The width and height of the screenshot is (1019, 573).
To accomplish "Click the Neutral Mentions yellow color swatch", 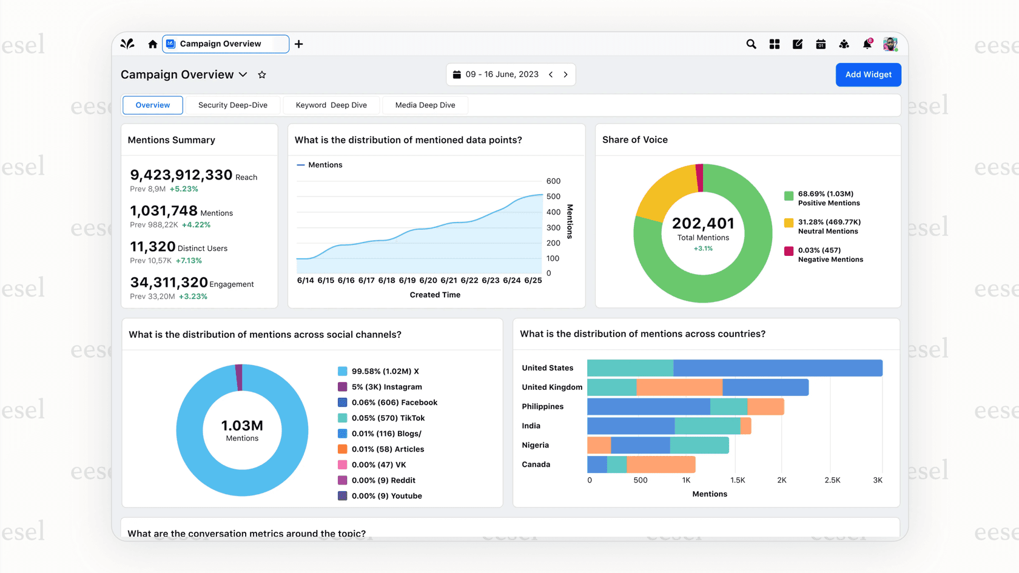I will [x=789, y=224].
